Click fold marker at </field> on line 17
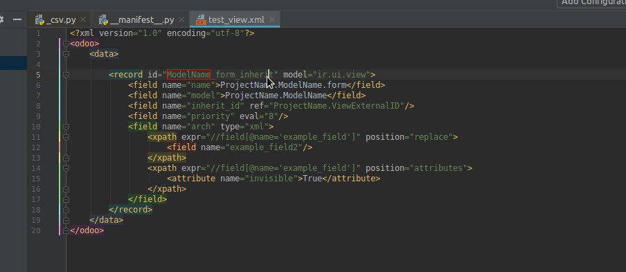Image resolution: width=626 pixels, height=272 pixels. click(66, 199)
